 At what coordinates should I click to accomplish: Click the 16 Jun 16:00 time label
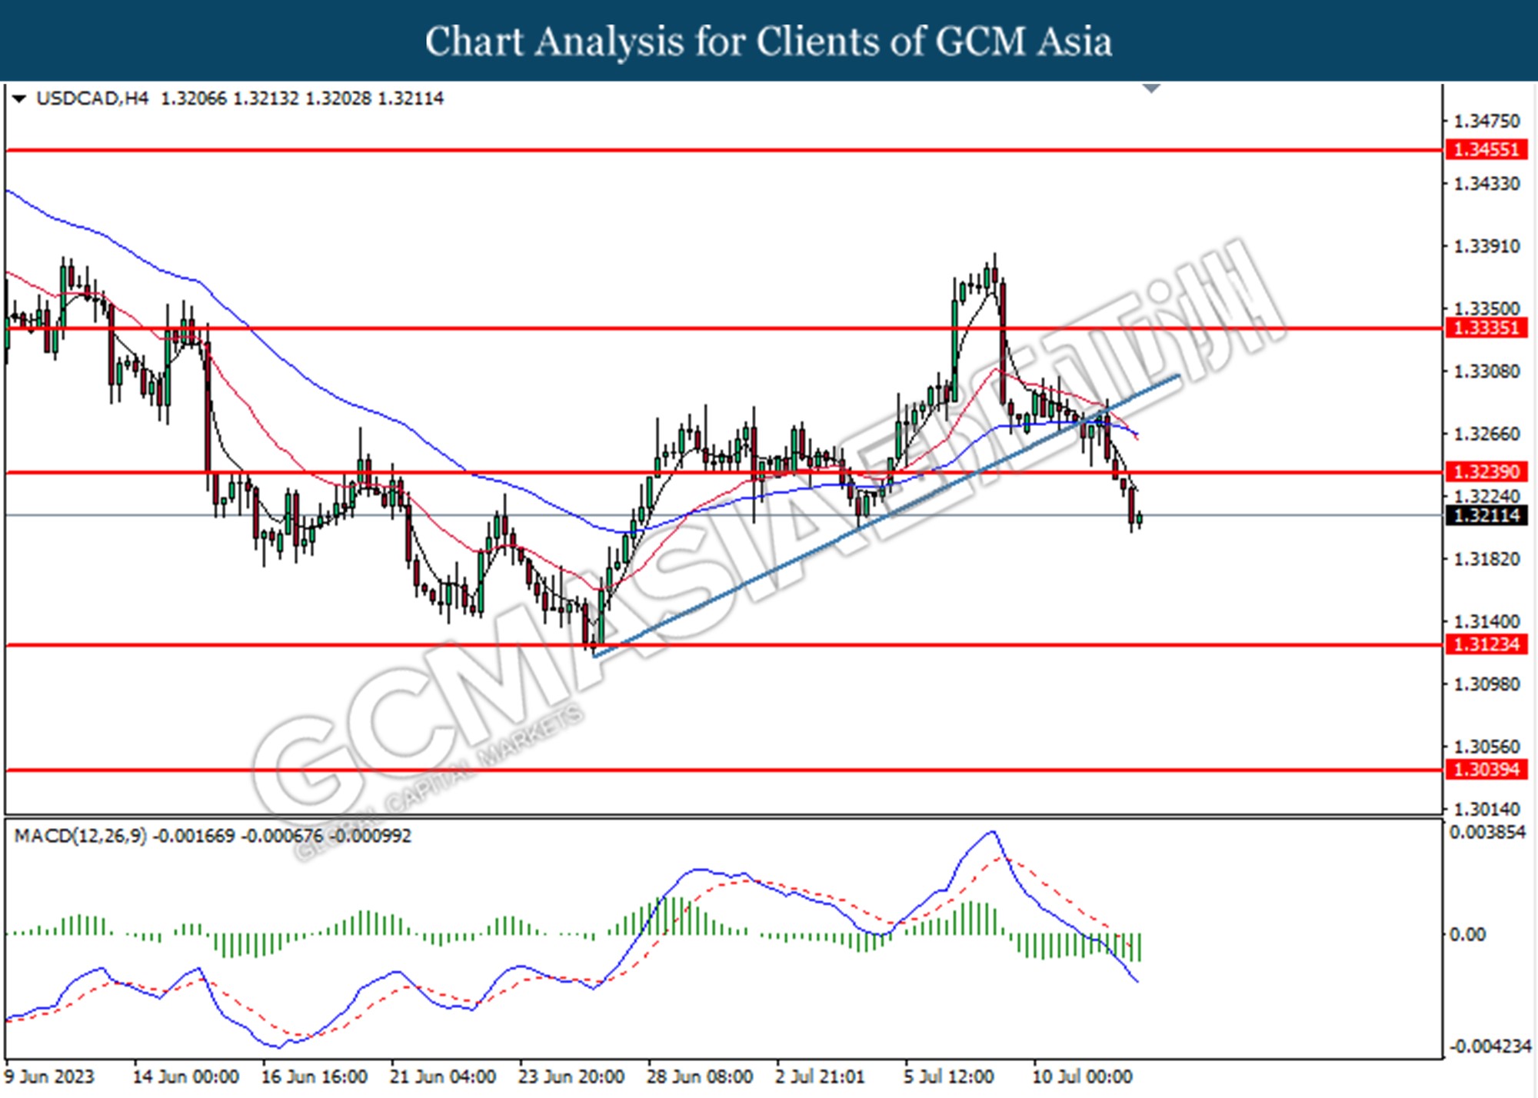[x=314, y=1076]
